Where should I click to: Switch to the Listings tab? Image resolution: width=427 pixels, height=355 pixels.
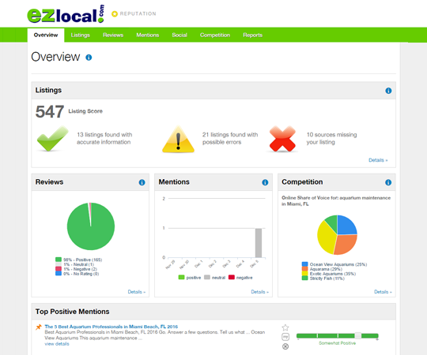tap(81, 35)
